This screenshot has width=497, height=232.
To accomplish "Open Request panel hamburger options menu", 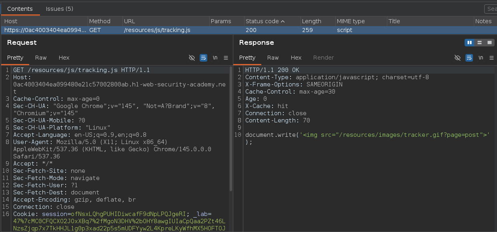I will (226, 58).
